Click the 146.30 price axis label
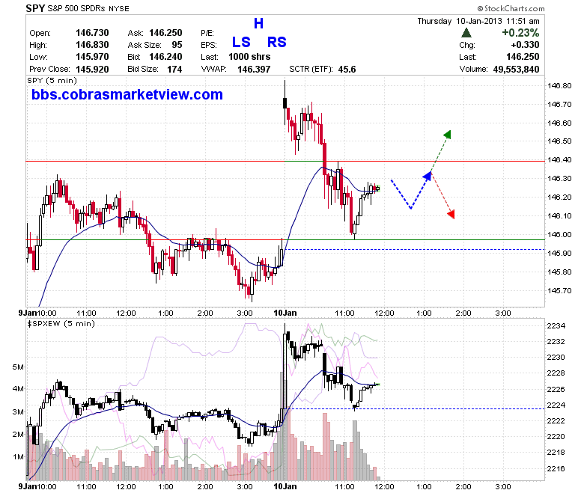 click(559, 178)
